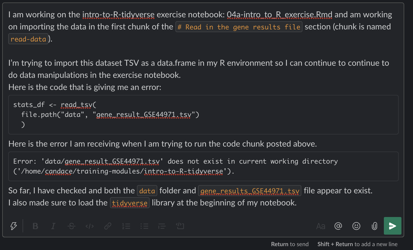Viewport: 413px width, 250px height.
Task: Click the 'gene_results_GSE44971.tsv' inline code
Action: pos(249,191)
